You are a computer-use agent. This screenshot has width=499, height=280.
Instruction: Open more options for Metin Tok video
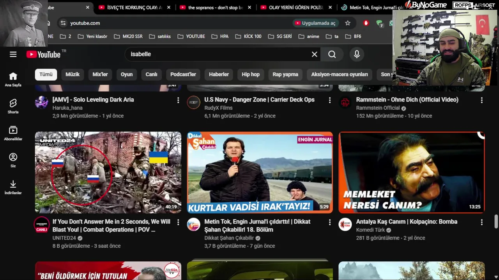330,222
